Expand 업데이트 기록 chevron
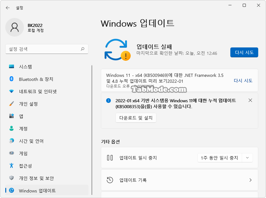 point(250,180)
